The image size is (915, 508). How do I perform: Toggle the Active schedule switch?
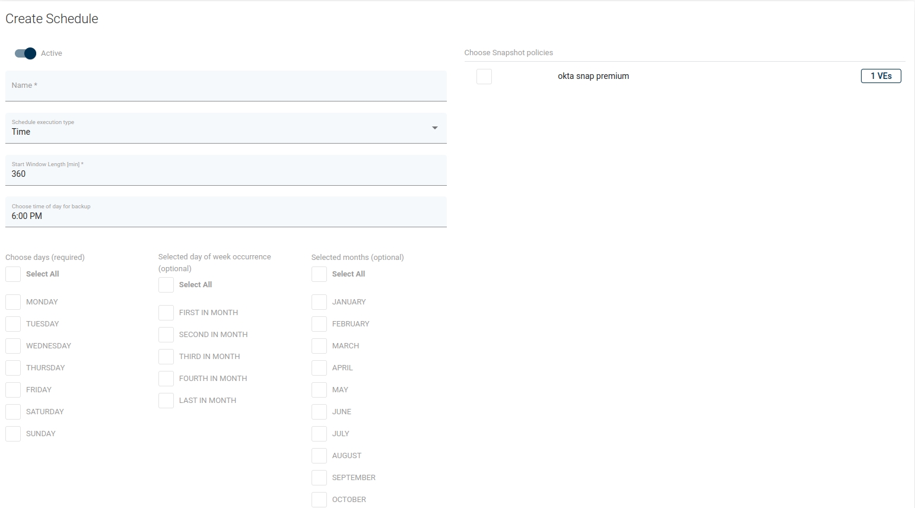[26, 53]
